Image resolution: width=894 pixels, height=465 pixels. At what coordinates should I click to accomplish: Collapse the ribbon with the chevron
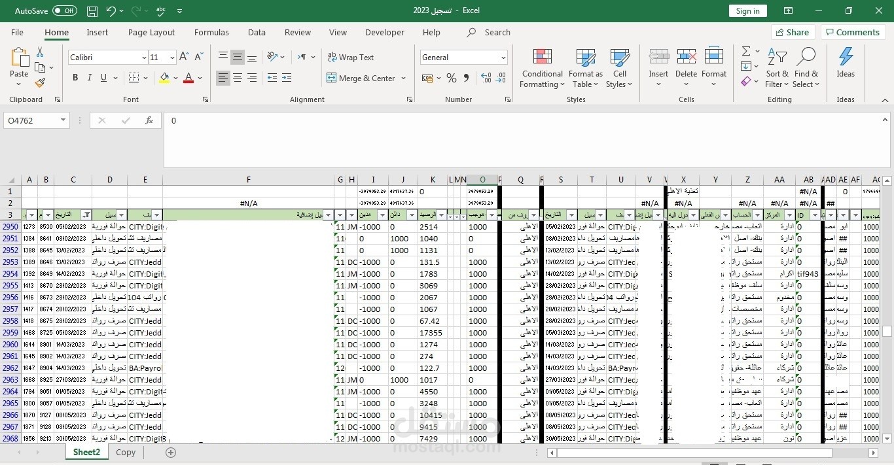click(x=885, y=100)
